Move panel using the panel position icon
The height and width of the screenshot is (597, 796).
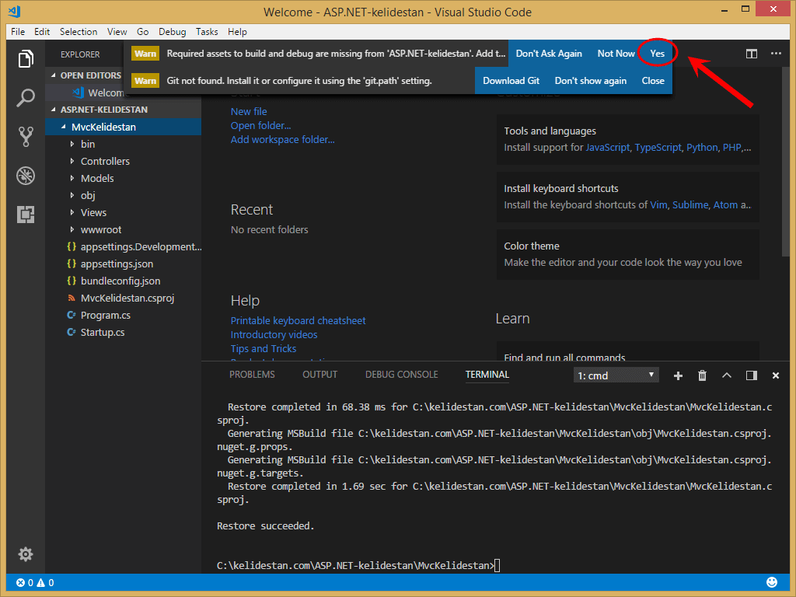(752, 375)
